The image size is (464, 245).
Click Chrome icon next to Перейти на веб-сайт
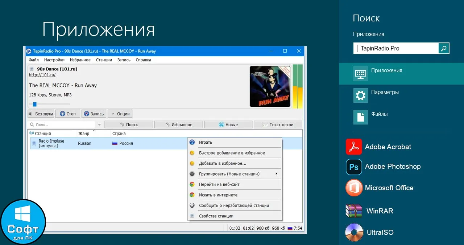click(x=192, y=184)
